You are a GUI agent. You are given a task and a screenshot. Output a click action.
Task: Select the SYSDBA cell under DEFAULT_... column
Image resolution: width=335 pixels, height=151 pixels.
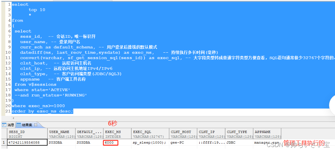point(90,143)
